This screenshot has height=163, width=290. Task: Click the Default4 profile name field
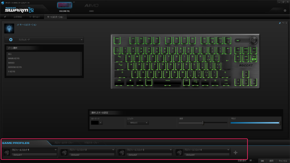pos(206,155)
